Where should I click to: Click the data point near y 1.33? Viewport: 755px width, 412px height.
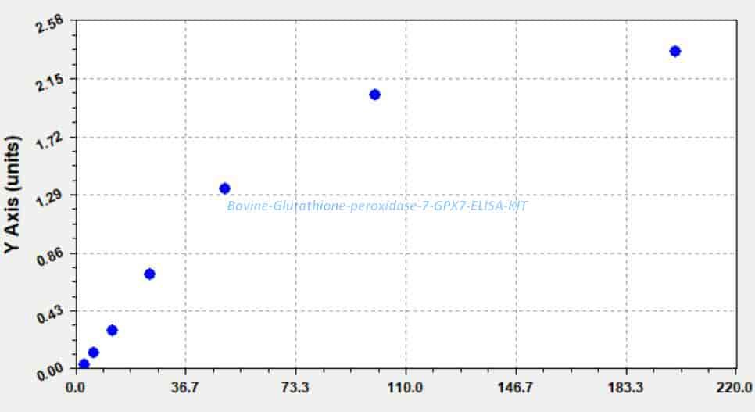[x=224, y=188]
